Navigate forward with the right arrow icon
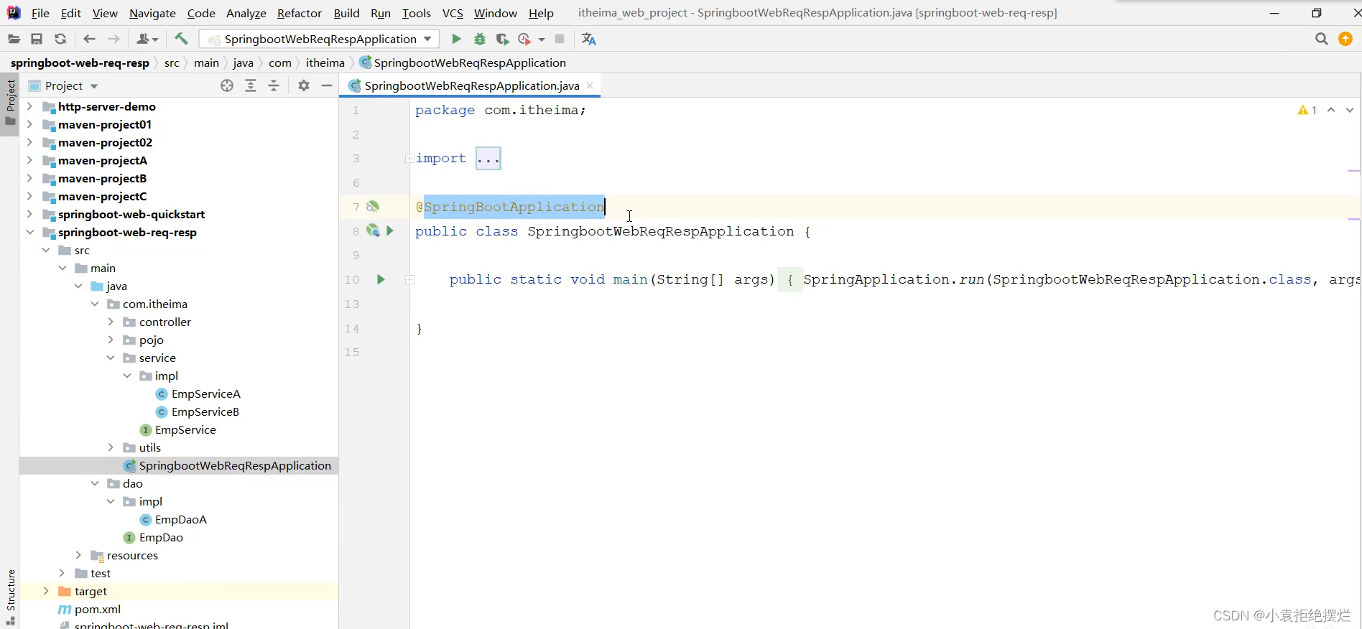Screen dimensions: 1362x629 tap(114, 39)
